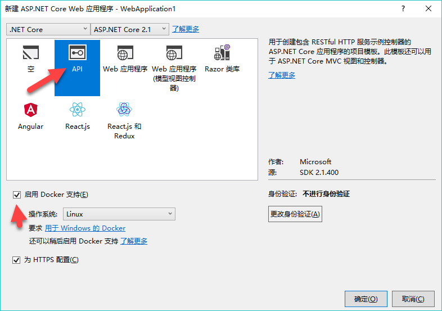This screenshot has width=442, height=311.
Task: Select the Empty (空) project template icon
Action: point(31,53)
